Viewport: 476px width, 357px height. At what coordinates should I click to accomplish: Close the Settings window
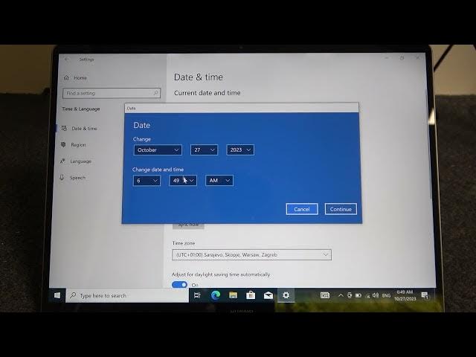(x=418, y=57)
